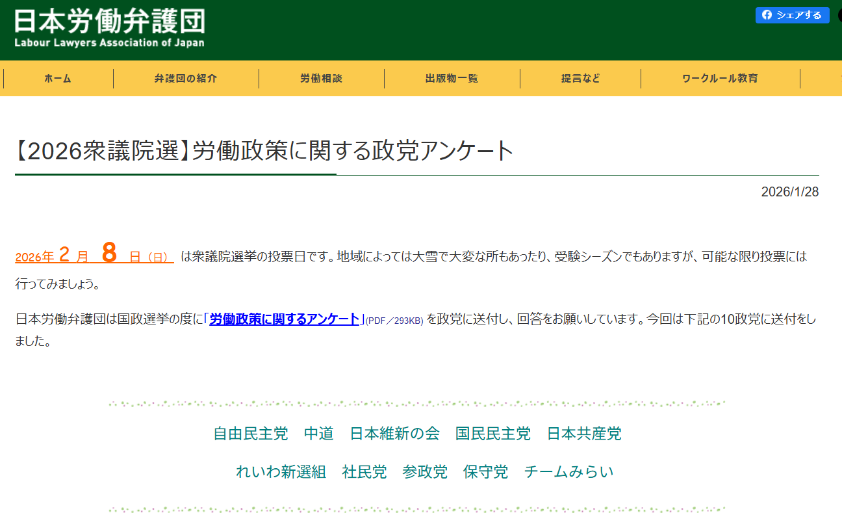Select ワークルール教育 menu item
Image resolution: width=842 pixels, height=528 pixels.
720,79
